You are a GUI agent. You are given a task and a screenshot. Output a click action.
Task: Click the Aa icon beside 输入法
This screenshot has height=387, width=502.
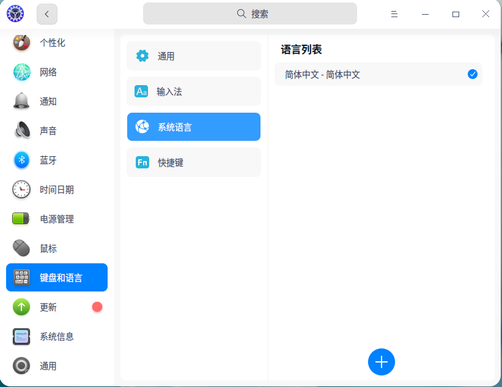[141, 91]
